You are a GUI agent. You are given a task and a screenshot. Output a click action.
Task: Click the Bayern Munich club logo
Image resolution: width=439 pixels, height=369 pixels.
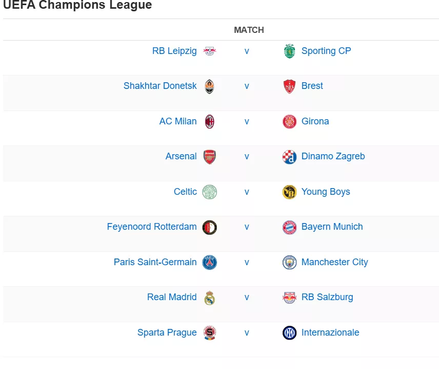289,227
